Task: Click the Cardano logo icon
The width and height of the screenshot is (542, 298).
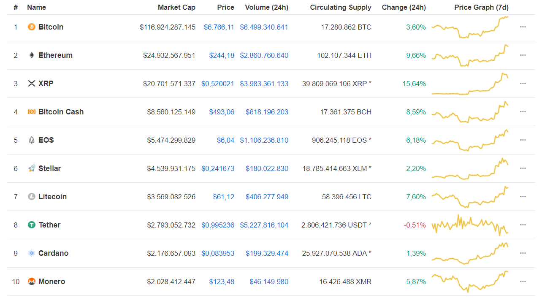Action: click(x=31, y=253)
